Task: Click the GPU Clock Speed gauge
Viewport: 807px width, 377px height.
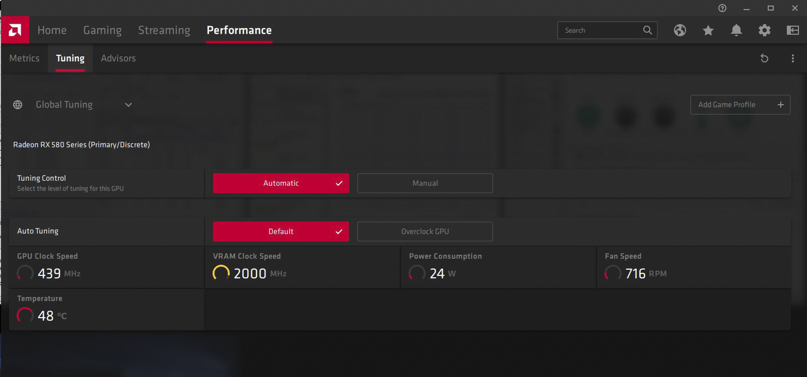Action: pyautogui.click(x=25, y=273)
